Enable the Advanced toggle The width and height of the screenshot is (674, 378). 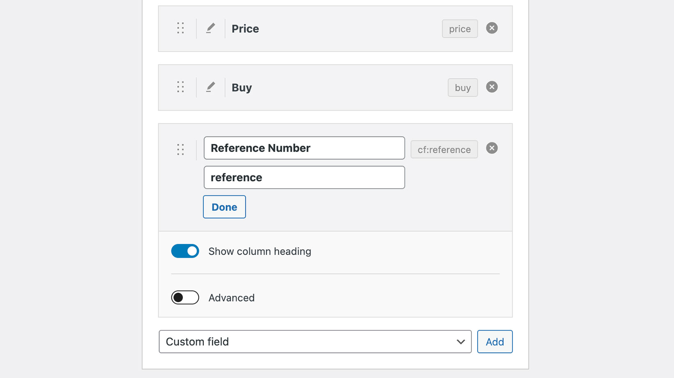click(185, 297)
